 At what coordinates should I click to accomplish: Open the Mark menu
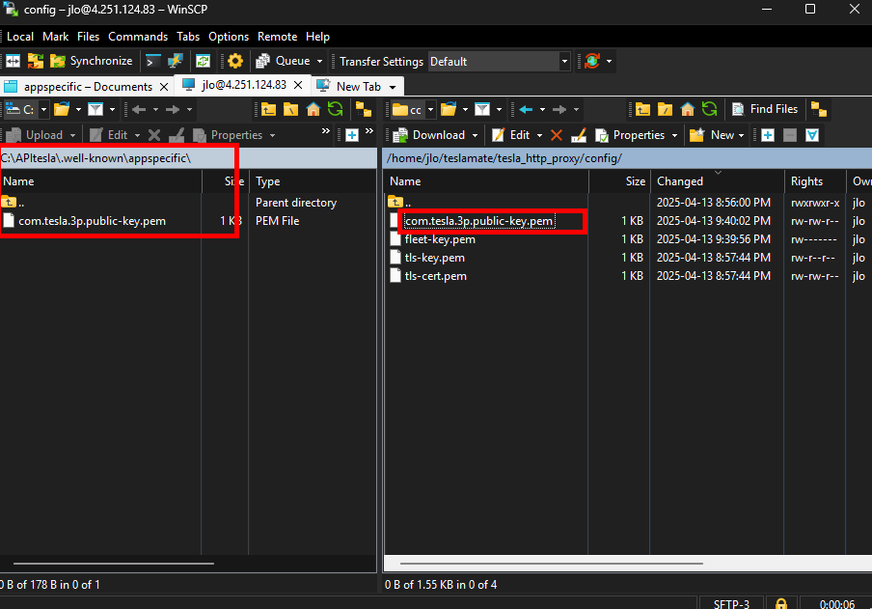pos(56,37)
